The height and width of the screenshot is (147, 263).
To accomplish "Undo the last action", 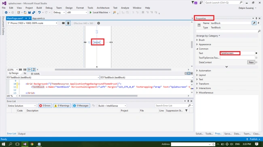I will [x=39, y=12].
